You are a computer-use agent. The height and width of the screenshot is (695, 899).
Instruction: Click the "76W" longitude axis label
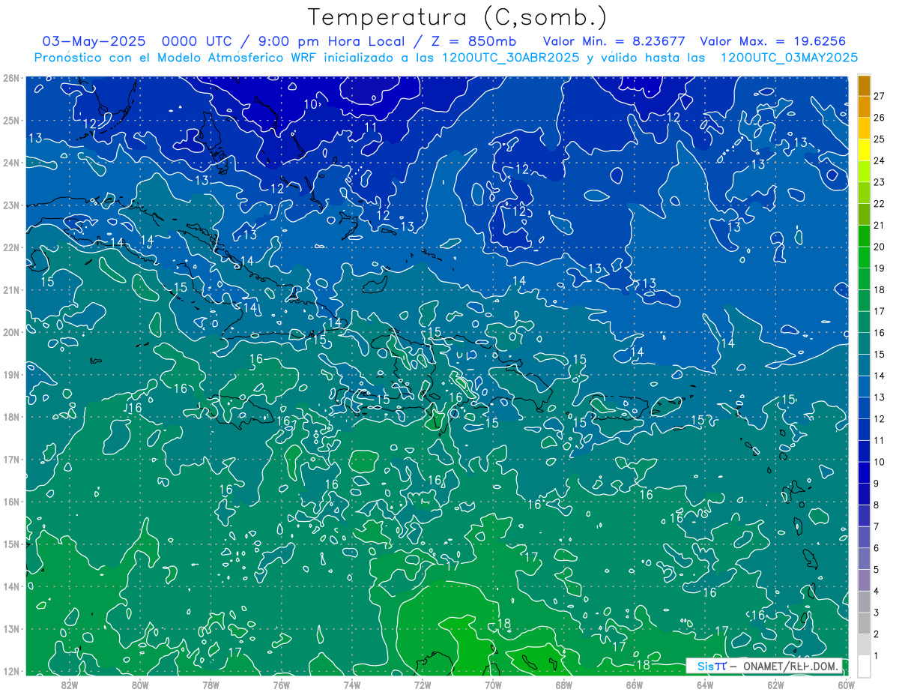click(x=282, y=685)
